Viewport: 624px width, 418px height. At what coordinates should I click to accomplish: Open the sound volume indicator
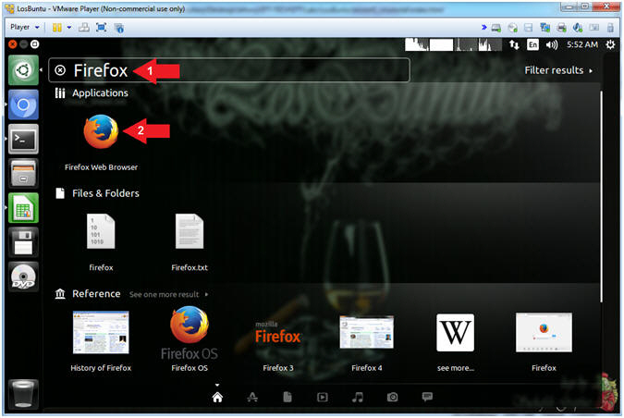click(552, 44)
